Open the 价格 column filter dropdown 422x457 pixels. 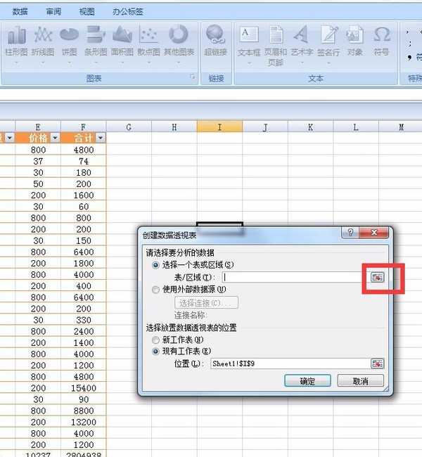pos(55,138)
